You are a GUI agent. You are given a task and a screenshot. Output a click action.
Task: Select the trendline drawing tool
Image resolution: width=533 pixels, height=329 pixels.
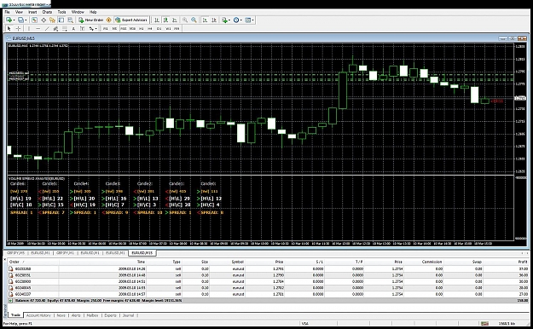point(47,29)
